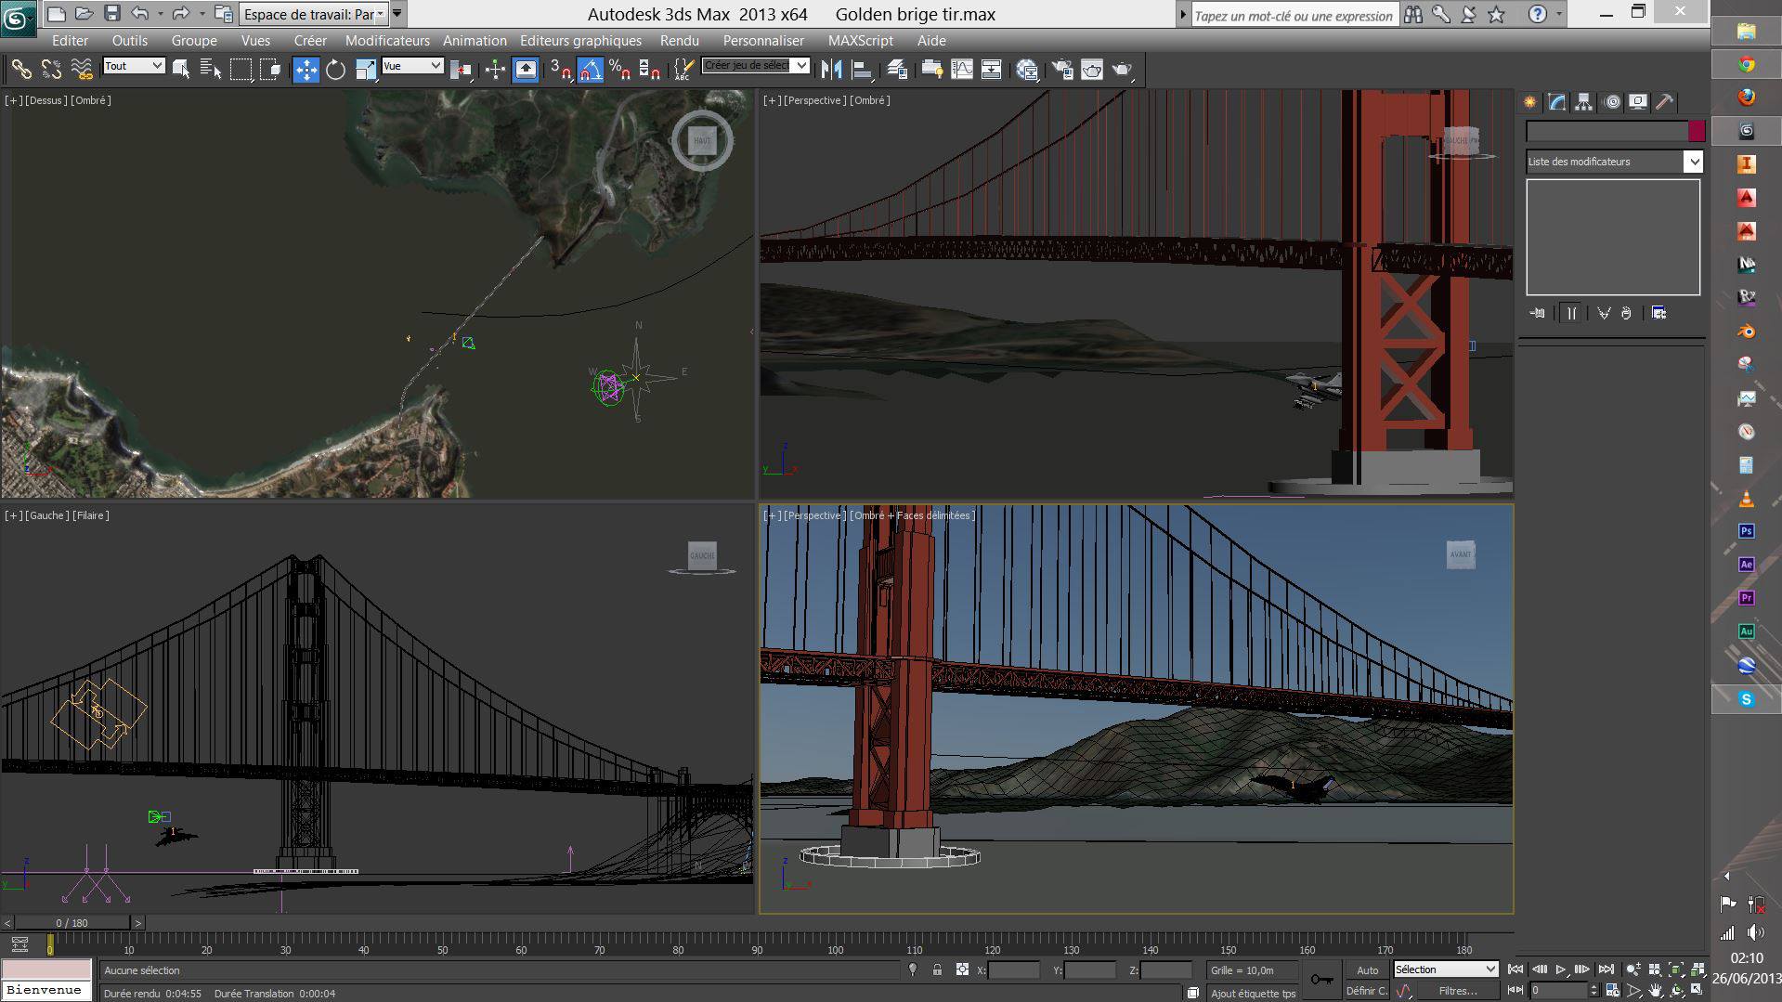Select the Move transform tool

(306, 70)
